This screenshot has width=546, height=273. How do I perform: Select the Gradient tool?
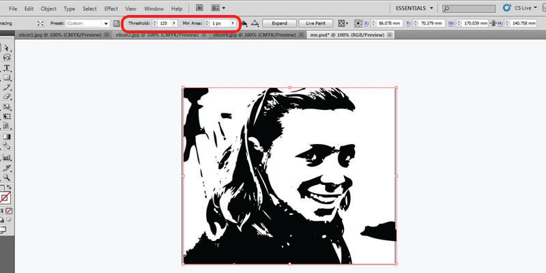8,136
